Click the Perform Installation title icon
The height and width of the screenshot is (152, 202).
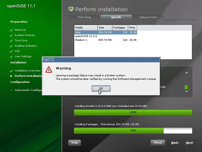71,9
